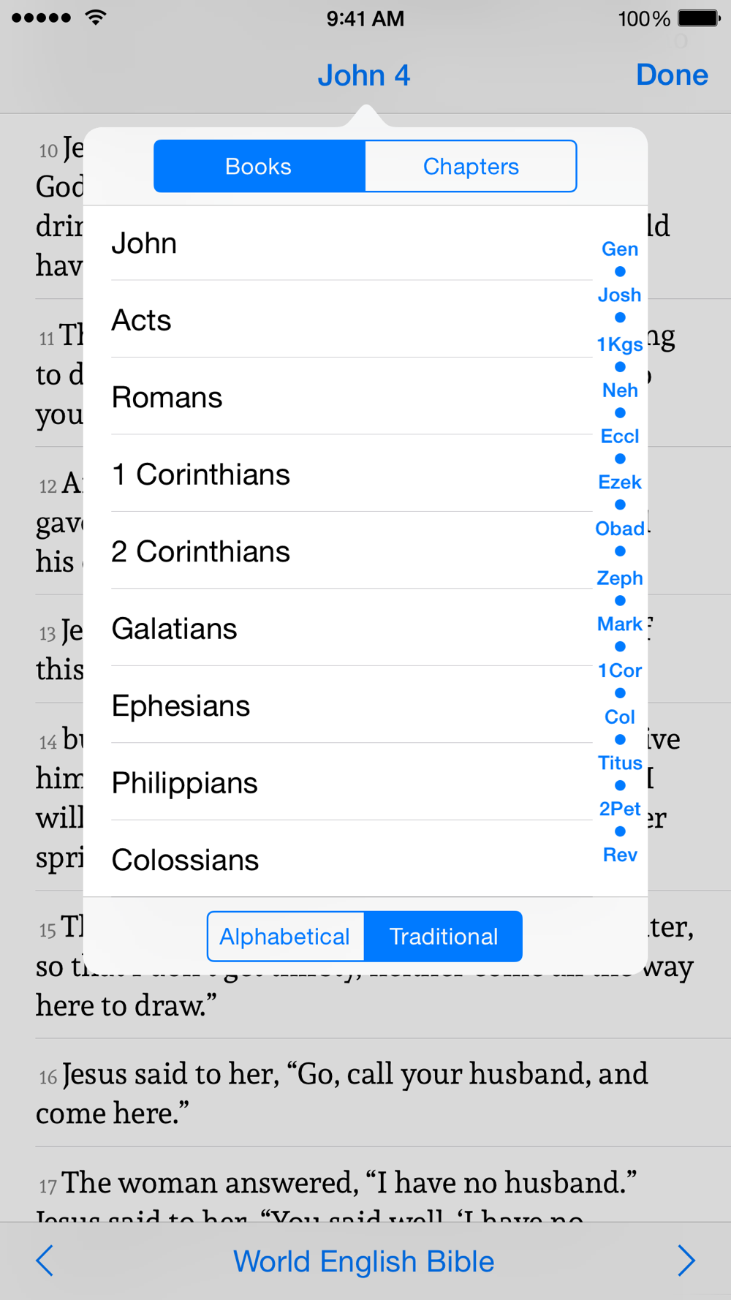Switch to the Chapters tab

tap(471, 166)
